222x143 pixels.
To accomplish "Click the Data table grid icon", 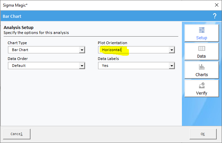I will (x=201, y=48).
